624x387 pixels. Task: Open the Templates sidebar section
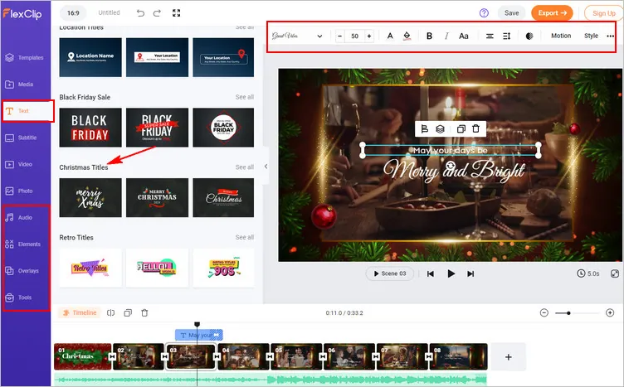pyautogui.click(x=25, y=58)
